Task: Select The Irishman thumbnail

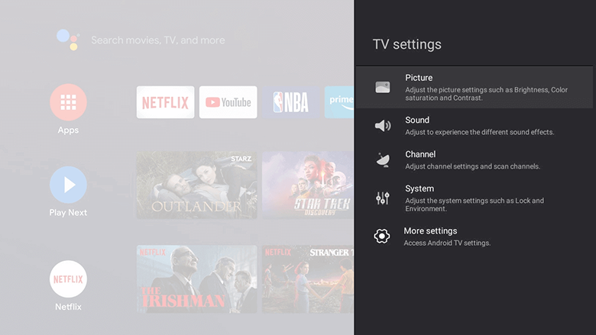Action: coord(196,279)
